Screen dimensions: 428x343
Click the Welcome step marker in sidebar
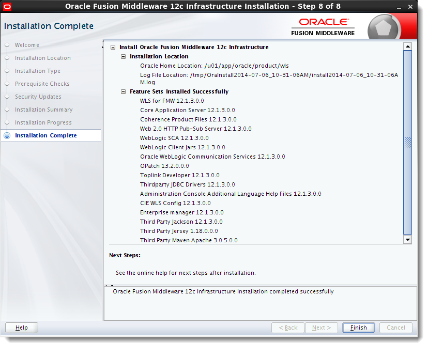[6, 45]
